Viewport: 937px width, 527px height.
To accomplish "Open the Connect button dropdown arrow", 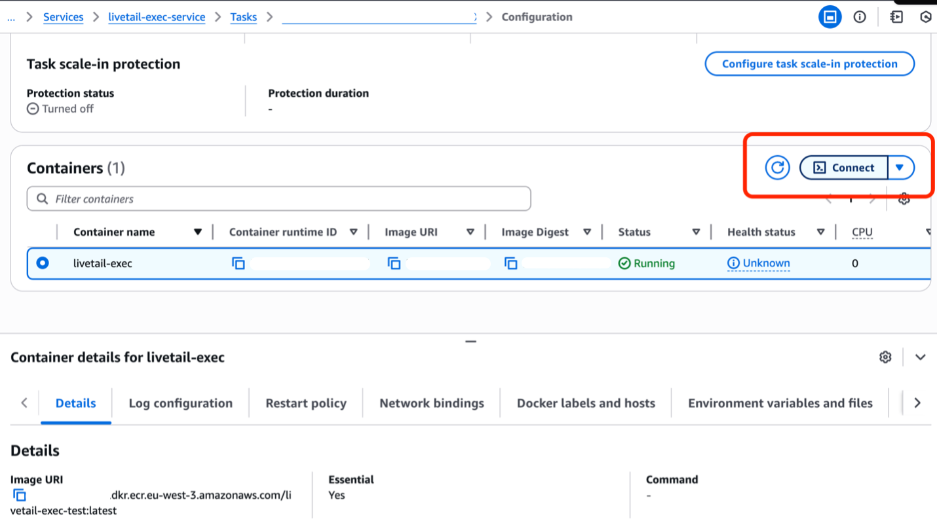I will 901,168.
